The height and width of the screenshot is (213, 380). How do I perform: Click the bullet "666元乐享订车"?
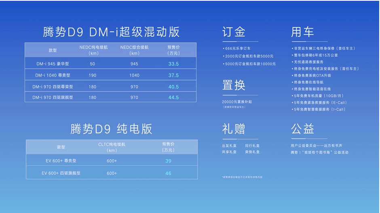(238, 48)
